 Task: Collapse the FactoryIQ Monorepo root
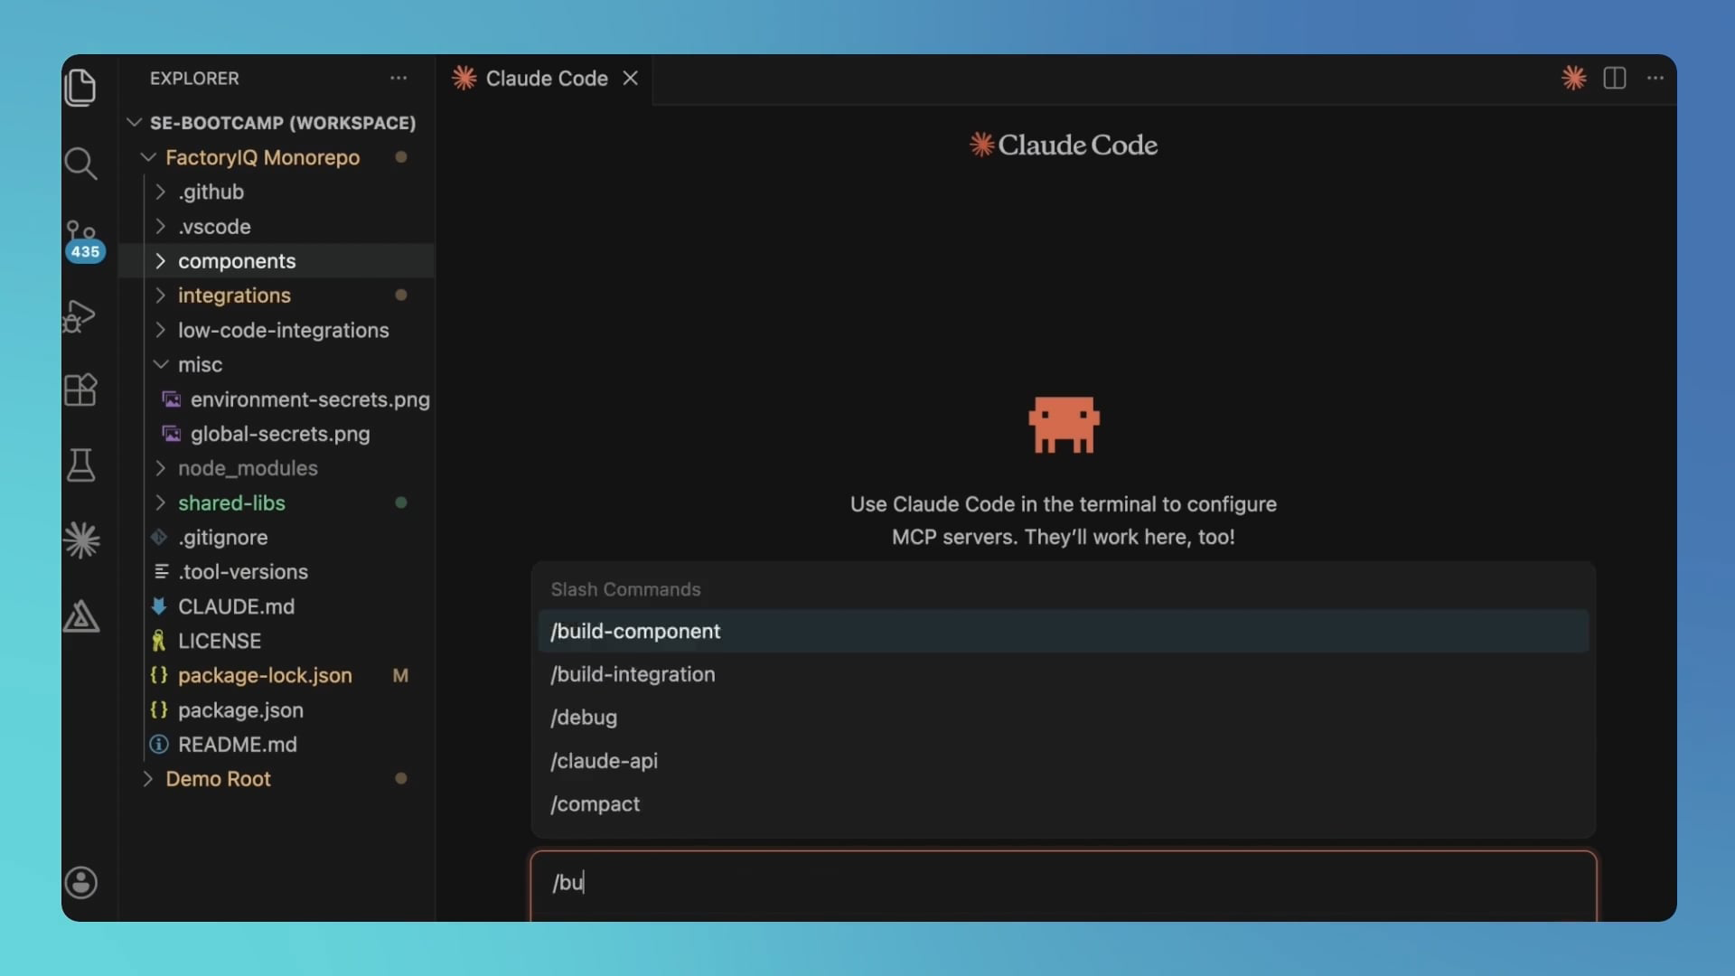261,157
